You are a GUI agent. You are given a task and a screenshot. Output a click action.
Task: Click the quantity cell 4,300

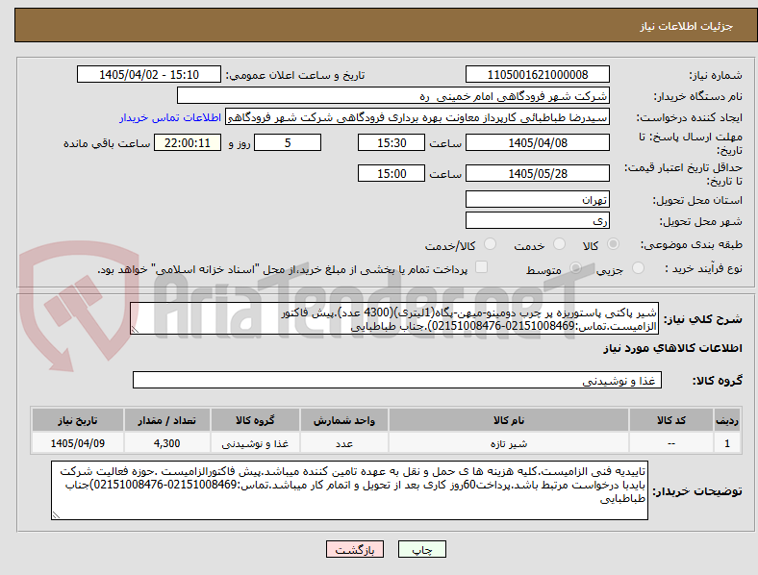coord(167,443)
